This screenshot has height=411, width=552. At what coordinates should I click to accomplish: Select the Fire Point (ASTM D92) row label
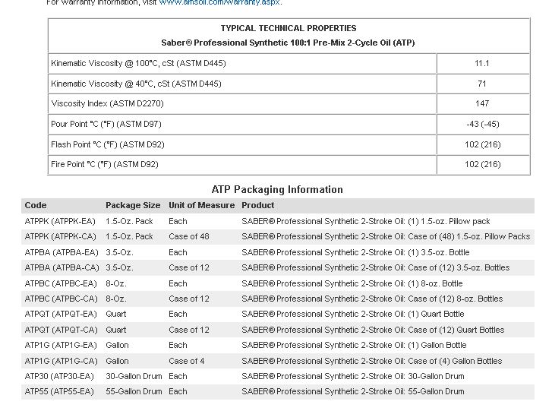(105, 164)
